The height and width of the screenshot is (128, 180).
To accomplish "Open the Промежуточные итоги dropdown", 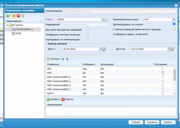I will [174, 19].
